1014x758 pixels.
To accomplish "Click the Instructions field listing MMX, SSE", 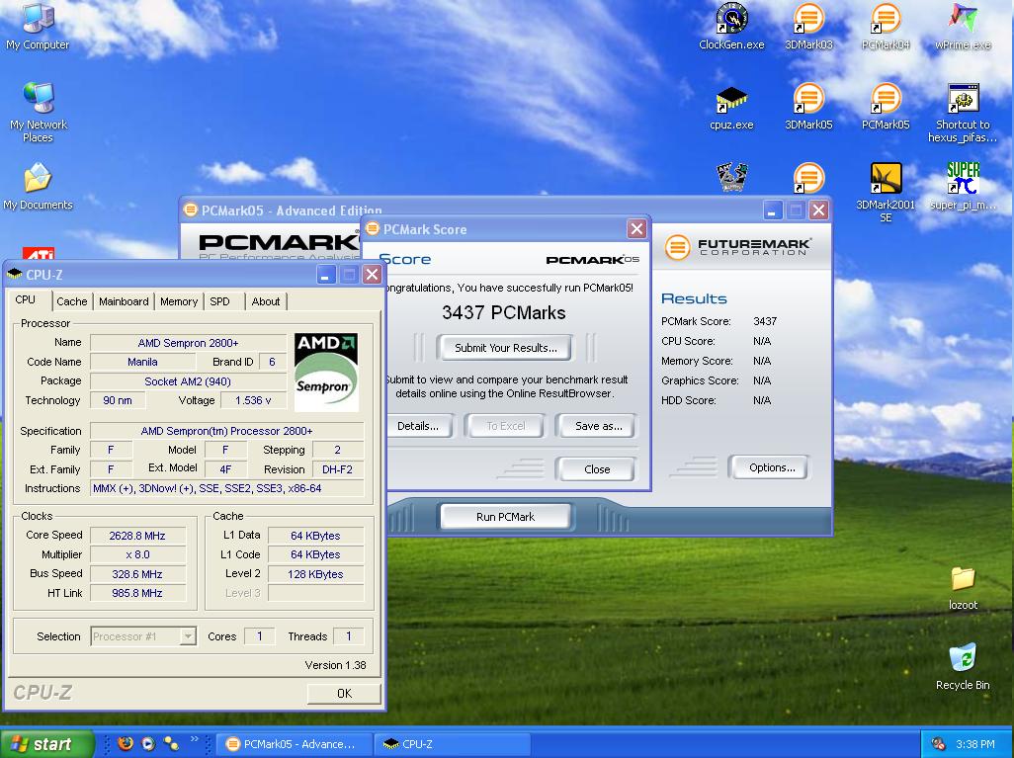I will 227,488.
